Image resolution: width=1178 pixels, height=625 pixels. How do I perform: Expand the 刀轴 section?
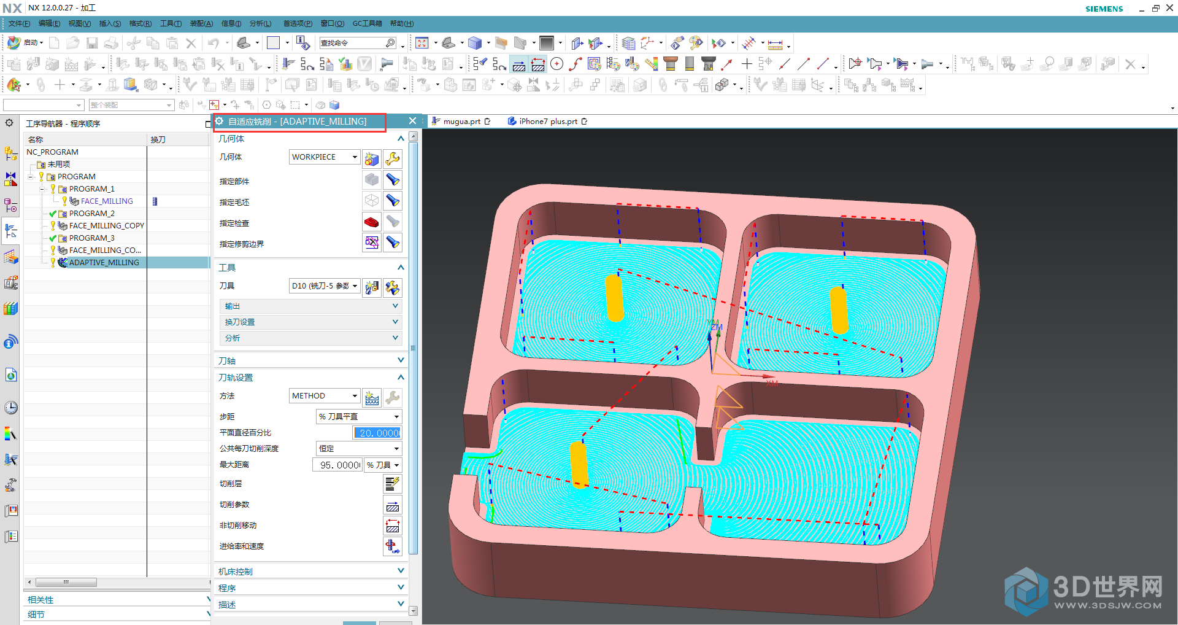[310, 360]
